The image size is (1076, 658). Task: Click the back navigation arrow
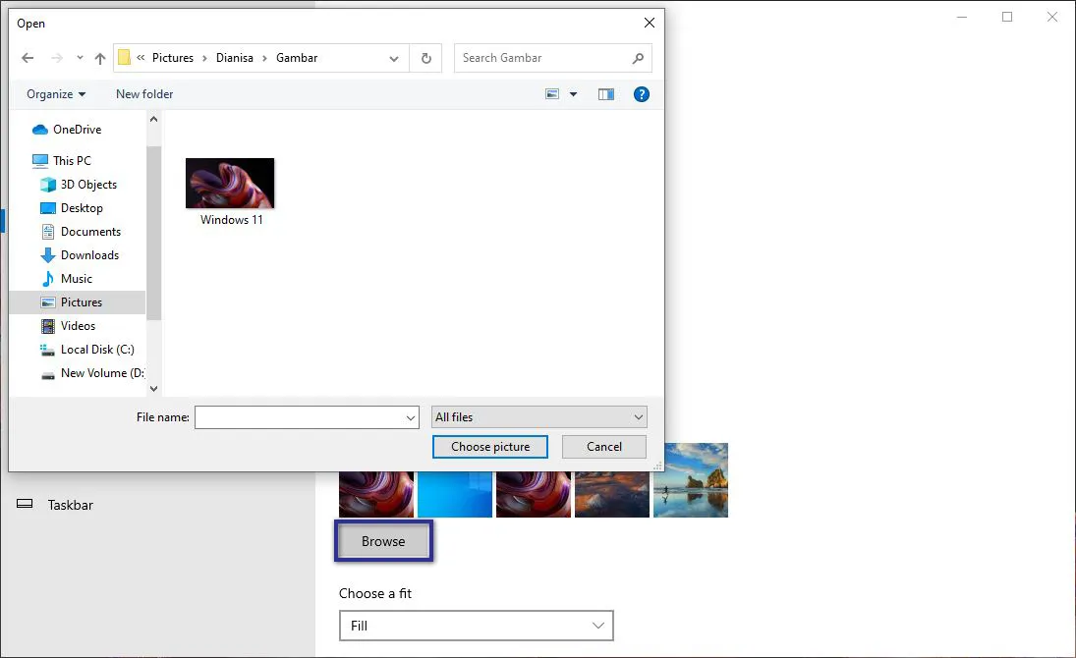coord(28,58)
